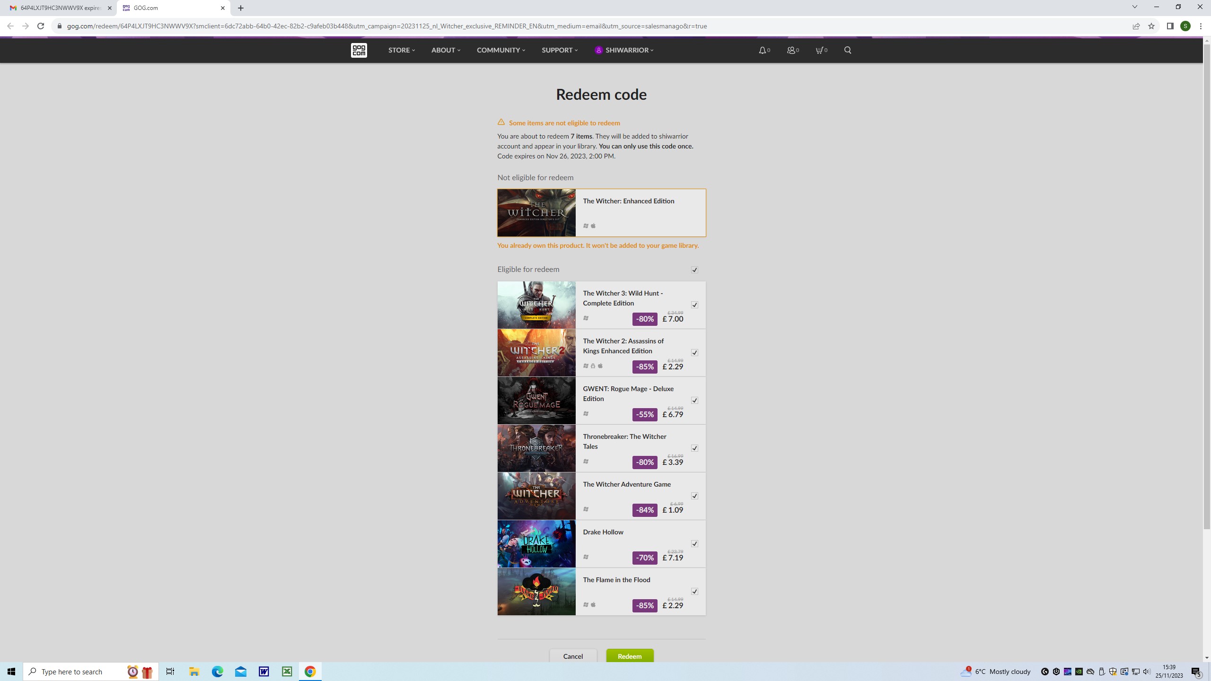
Task: Expand the STORE dropdown menu
Action: (401, 50)
